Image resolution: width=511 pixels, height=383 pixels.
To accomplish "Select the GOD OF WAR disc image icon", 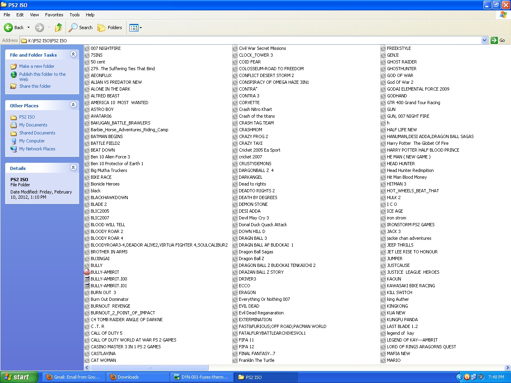I will pyautogui.click(x=383, y=75).
